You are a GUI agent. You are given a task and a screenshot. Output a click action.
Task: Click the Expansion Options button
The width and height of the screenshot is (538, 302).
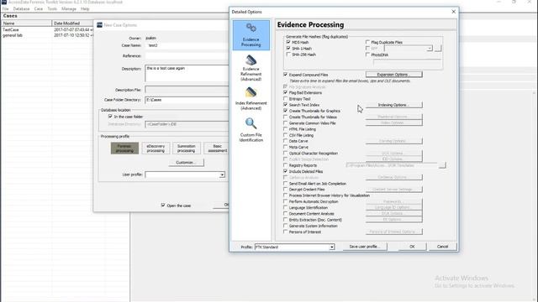tap(394, 75)
